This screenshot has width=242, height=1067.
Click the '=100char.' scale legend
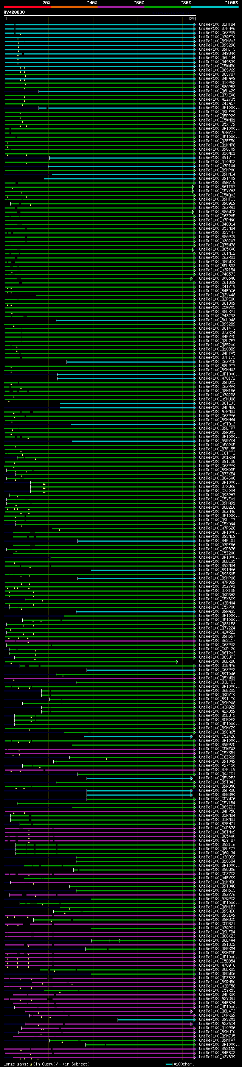180,1064
